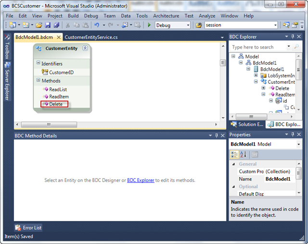Close the BDC Method Details panel
308x244 pixels.
tap(223, 135)
